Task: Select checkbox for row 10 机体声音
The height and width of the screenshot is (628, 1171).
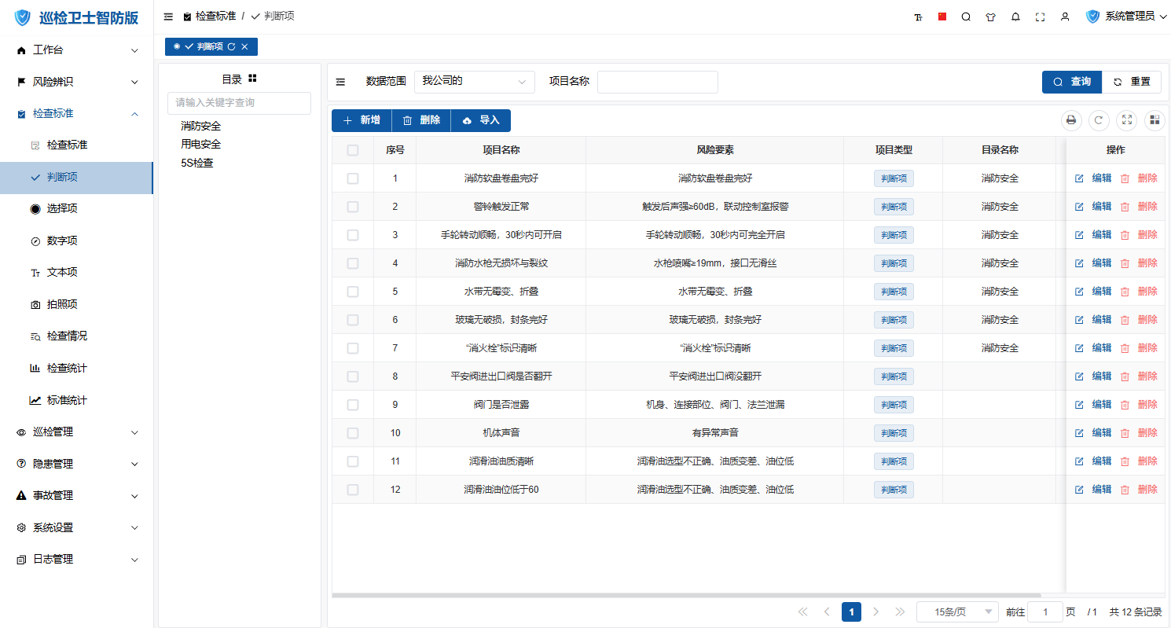Action: coord(353,433)
